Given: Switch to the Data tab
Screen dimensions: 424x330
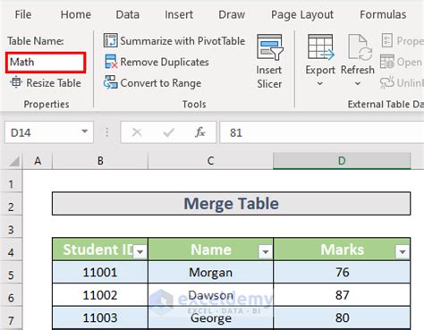Looking at the screenshot, I should [x=127, y=14].
